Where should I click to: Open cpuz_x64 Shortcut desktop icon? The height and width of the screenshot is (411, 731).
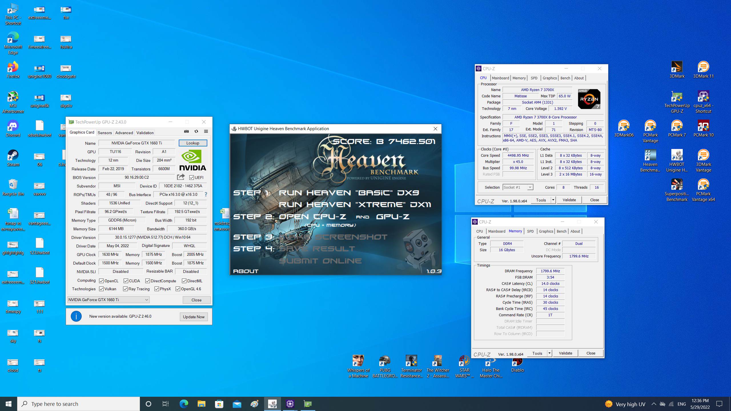pyautogui.click(x=703, y=102)
